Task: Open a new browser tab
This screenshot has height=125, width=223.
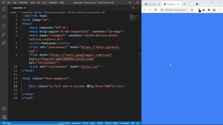Action: click(184, 4)
